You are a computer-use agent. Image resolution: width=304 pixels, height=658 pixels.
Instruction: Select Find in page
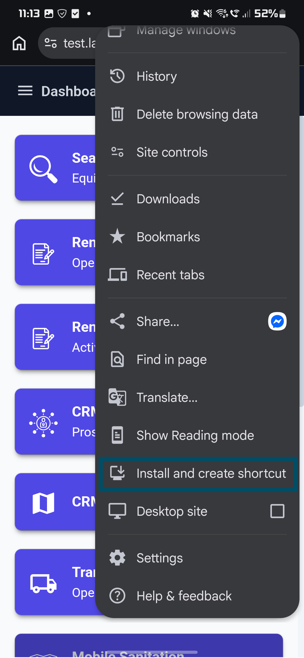point(197,359)
